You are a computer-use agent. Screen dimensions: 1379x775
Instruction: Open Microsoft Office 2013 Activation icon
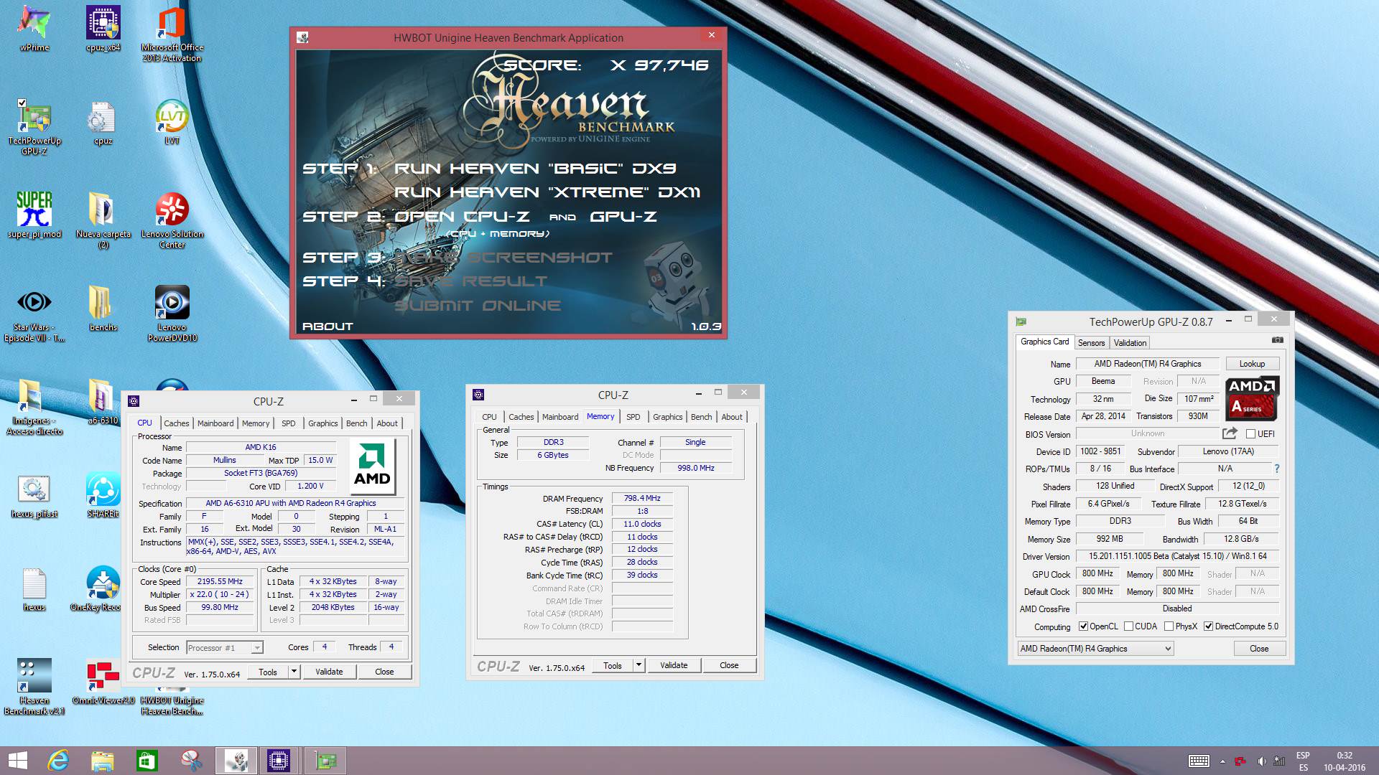[172, 34]
